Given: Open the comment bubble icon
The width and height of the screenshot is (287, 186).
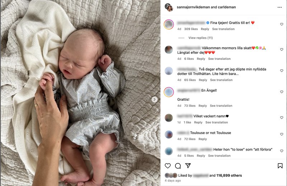Looking at the screenshot, I should click(x=178, y=166).
